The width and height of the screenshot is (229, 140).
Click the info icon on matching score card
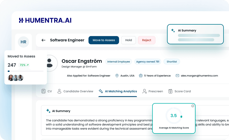point(193,106)
